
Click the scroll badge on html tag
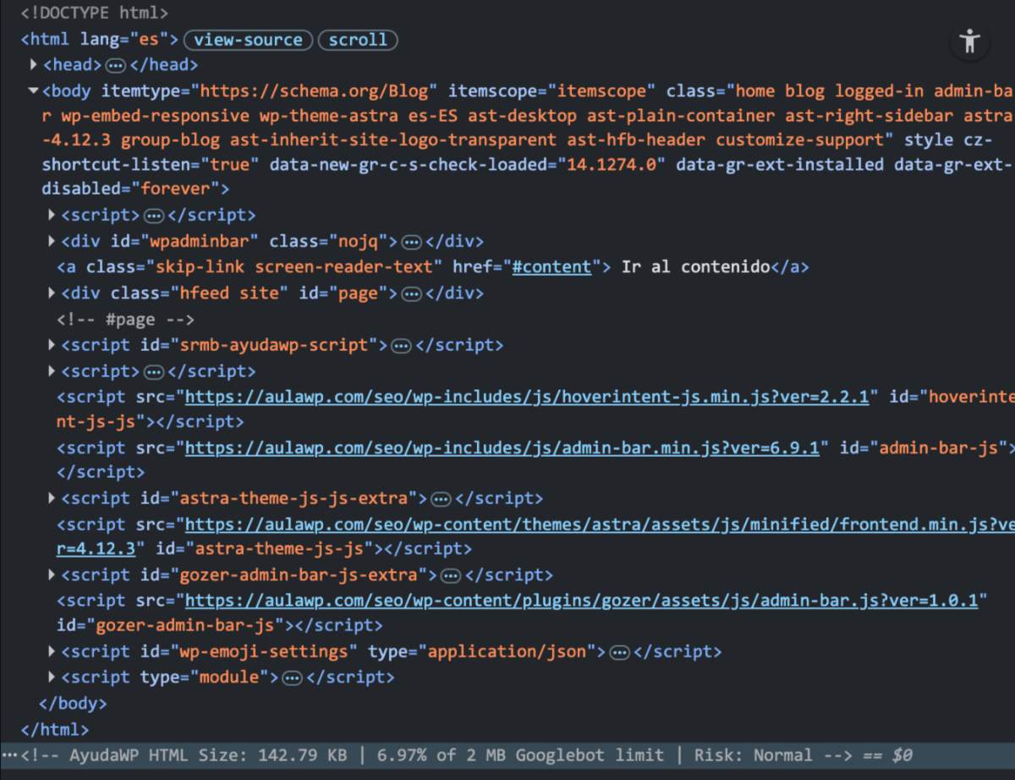click(x=358, y=40)
